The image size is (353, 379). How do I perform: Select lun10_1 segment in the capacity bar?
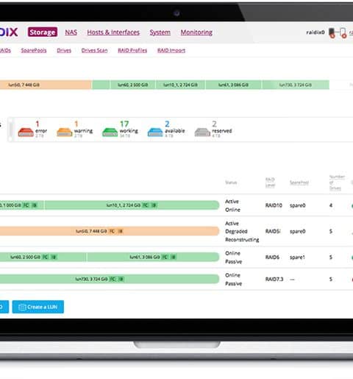(x=180, y=85)
